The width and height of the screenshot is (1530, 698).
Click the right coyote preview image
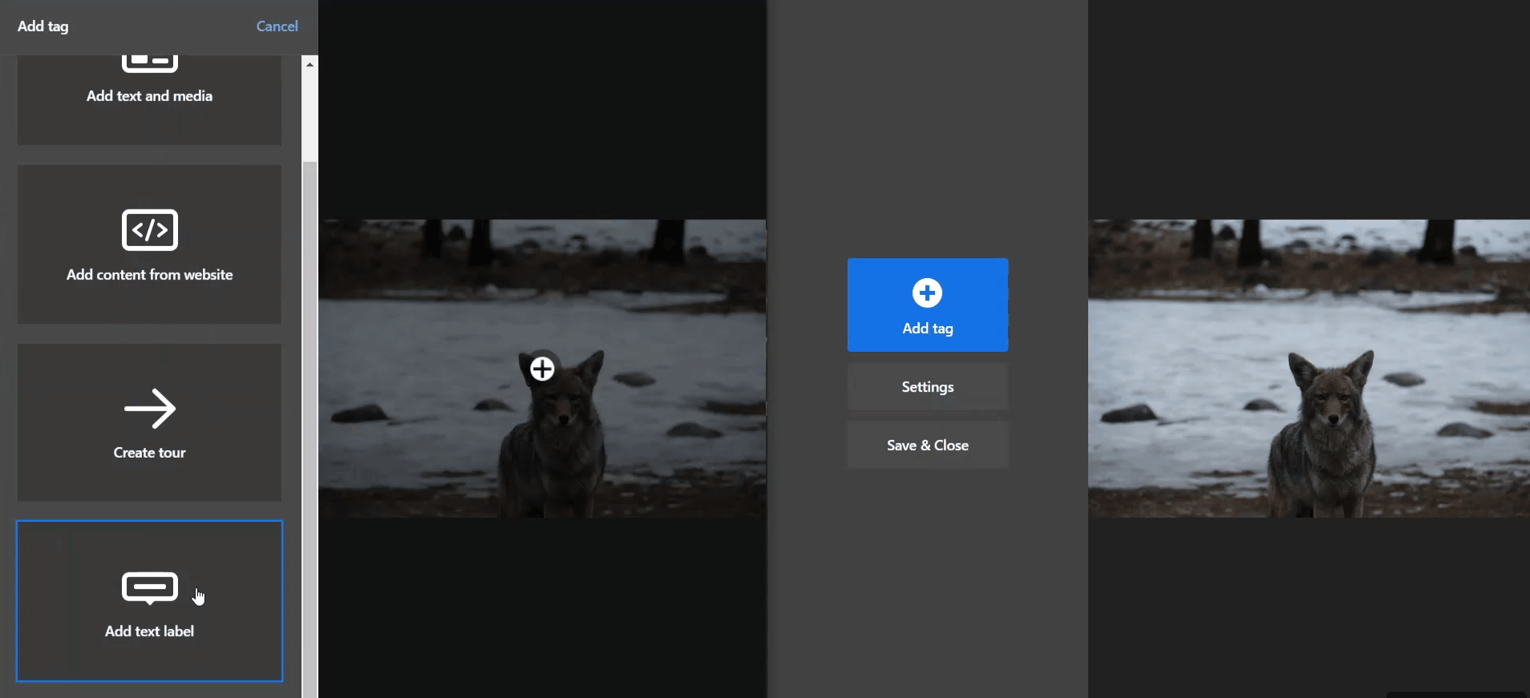(1309, 369)
